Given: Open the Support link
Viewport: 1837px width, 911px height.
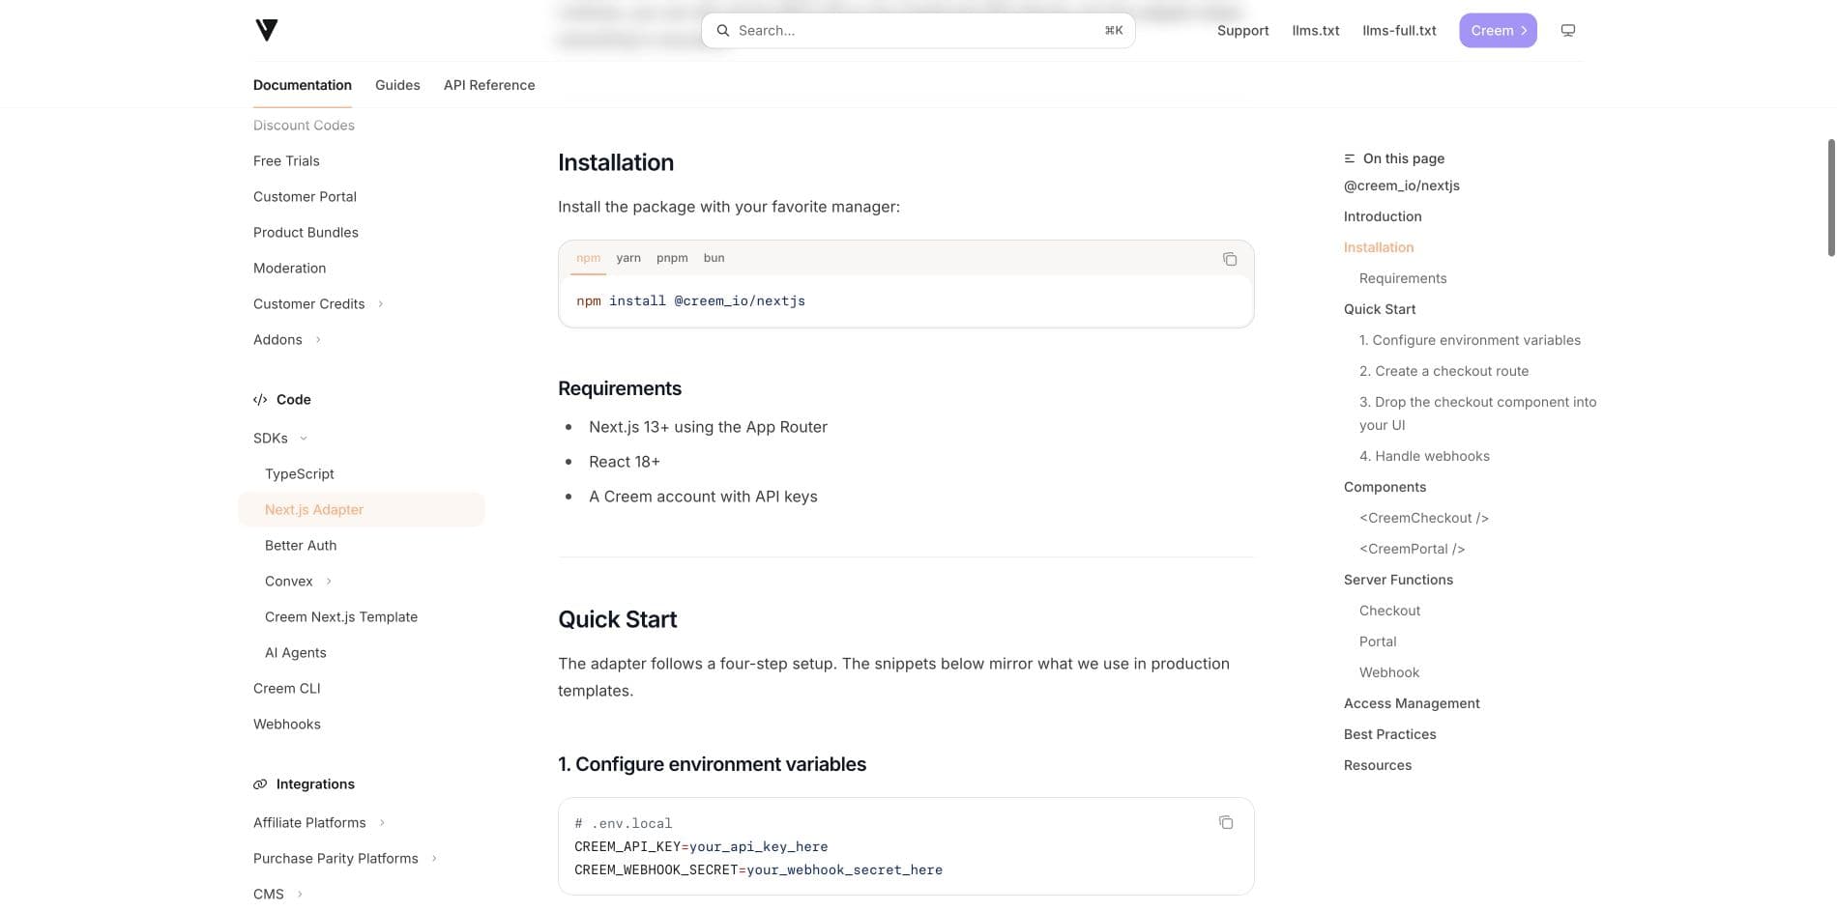Looking at the screenshot, I should (1242, 31).
